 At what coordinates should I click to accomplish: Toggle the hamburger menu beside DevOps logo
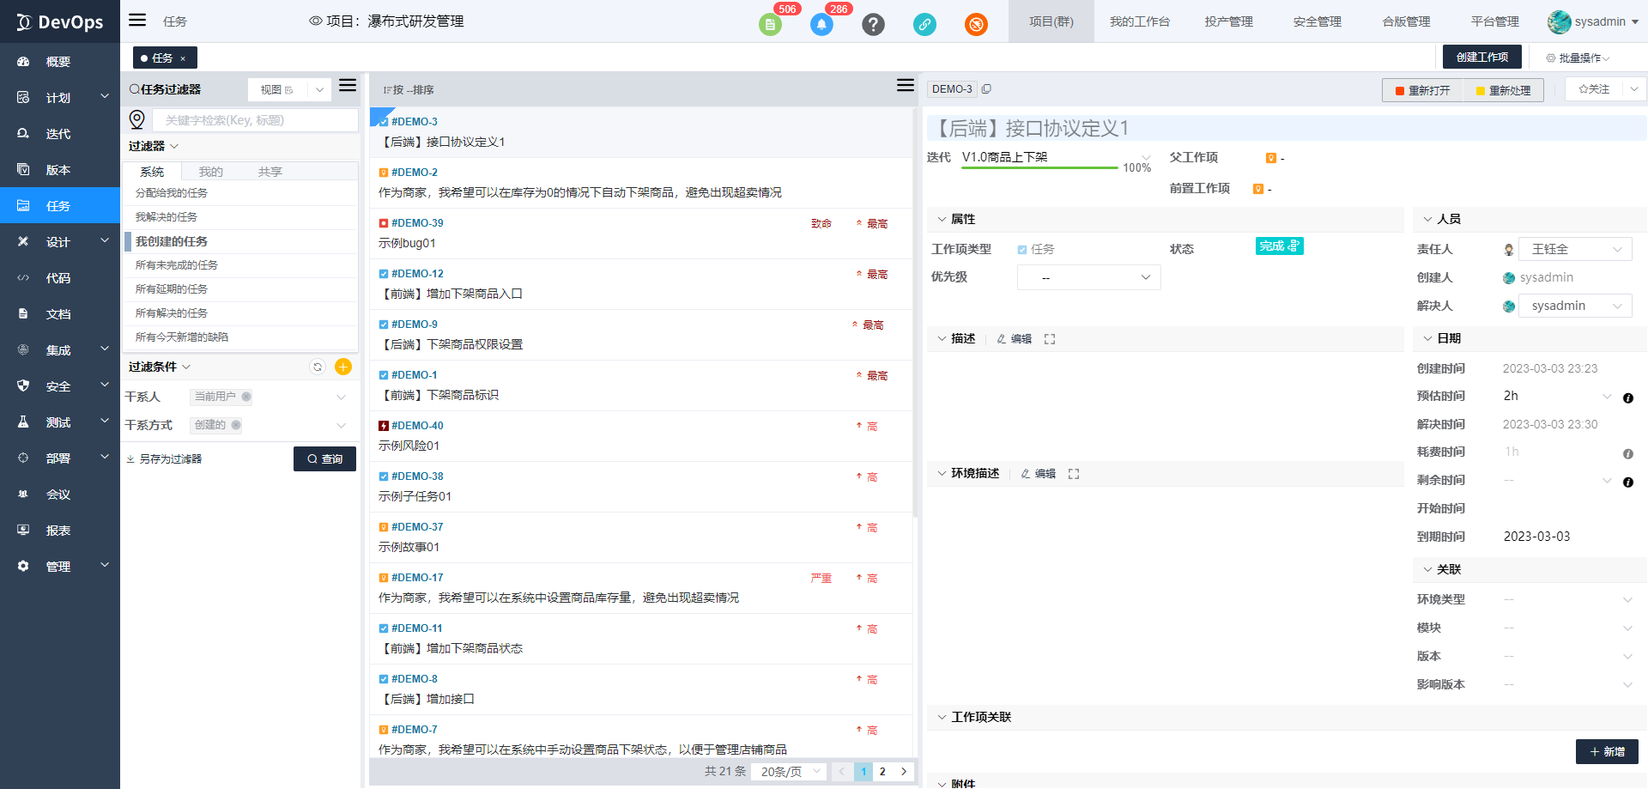(137, 21)
